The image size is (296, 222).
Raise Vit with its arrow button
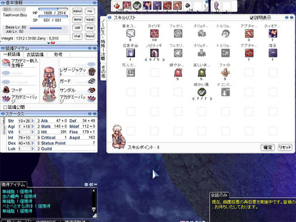tap(33, 132)
